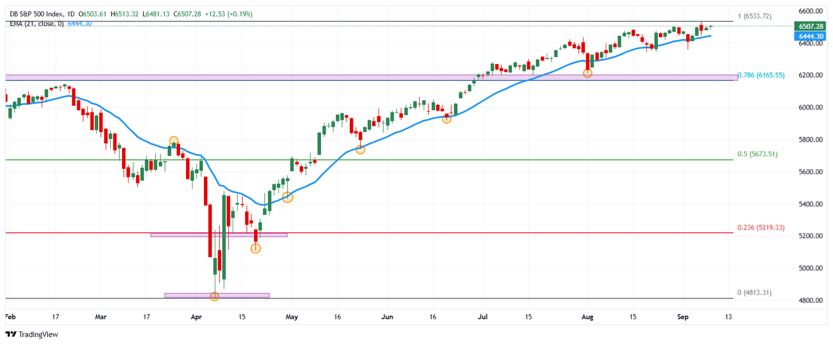
Task: Click the 5400.00 price axis label
Action: 810,204
